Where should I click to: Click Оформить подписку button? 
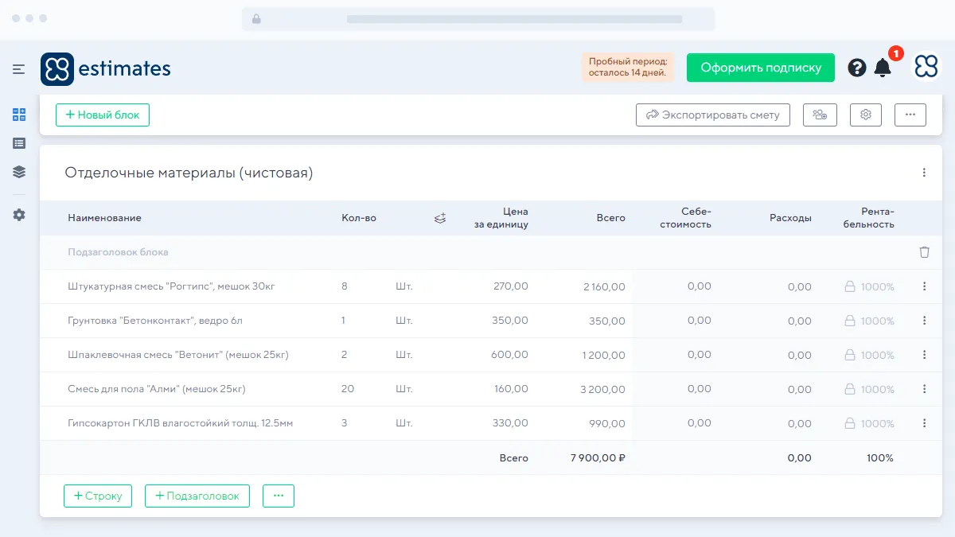tap(760, 68)
